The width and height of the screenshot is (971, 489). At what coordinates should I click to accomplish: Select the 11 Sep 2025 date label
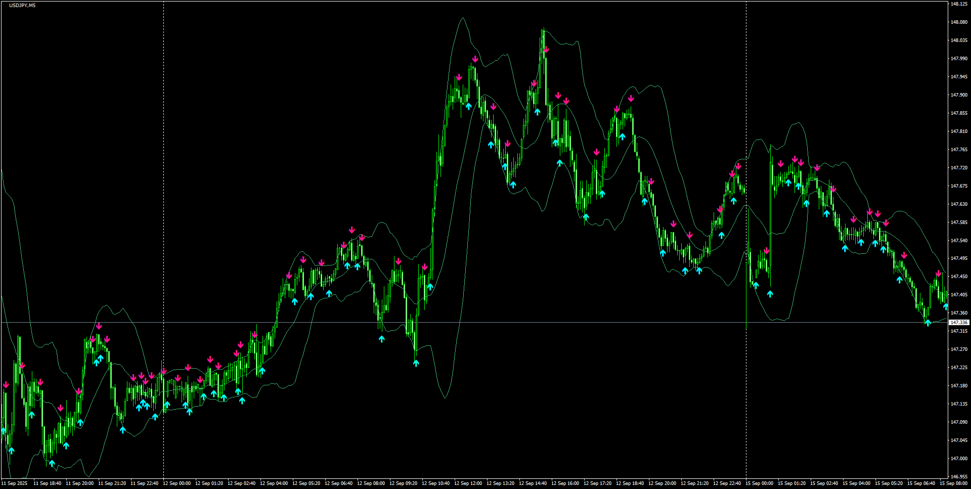(14, 483)
